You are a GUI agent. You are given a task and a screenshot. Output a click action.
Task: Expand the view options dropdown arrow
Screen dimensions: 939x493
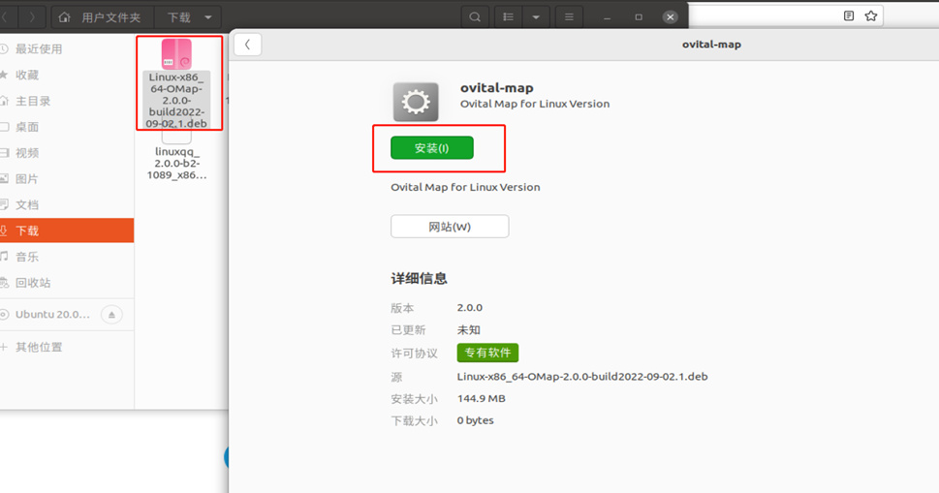click(x=534, y=17)
